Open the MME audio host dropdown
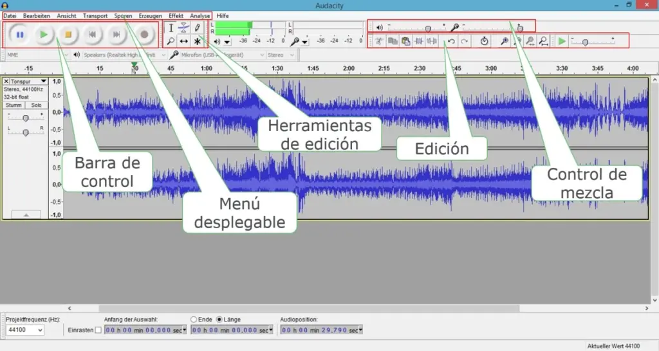The width and height of the screenshot is (659, 351). (36, 55)
